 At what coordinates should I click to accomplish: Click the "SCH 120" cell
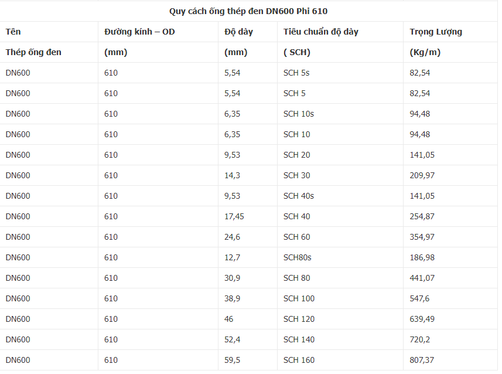pyautogui.click(x=299, y=319)
